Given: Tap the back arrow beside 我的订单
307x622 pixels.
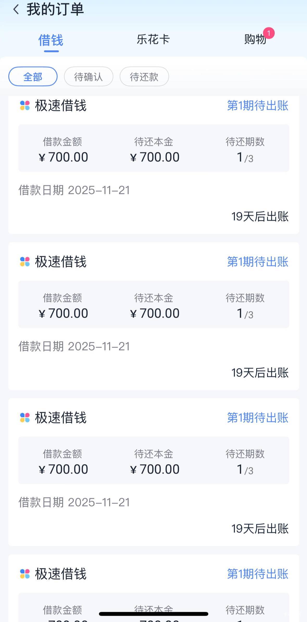Looking at the screenshot, I should click(x=16, y=10).
